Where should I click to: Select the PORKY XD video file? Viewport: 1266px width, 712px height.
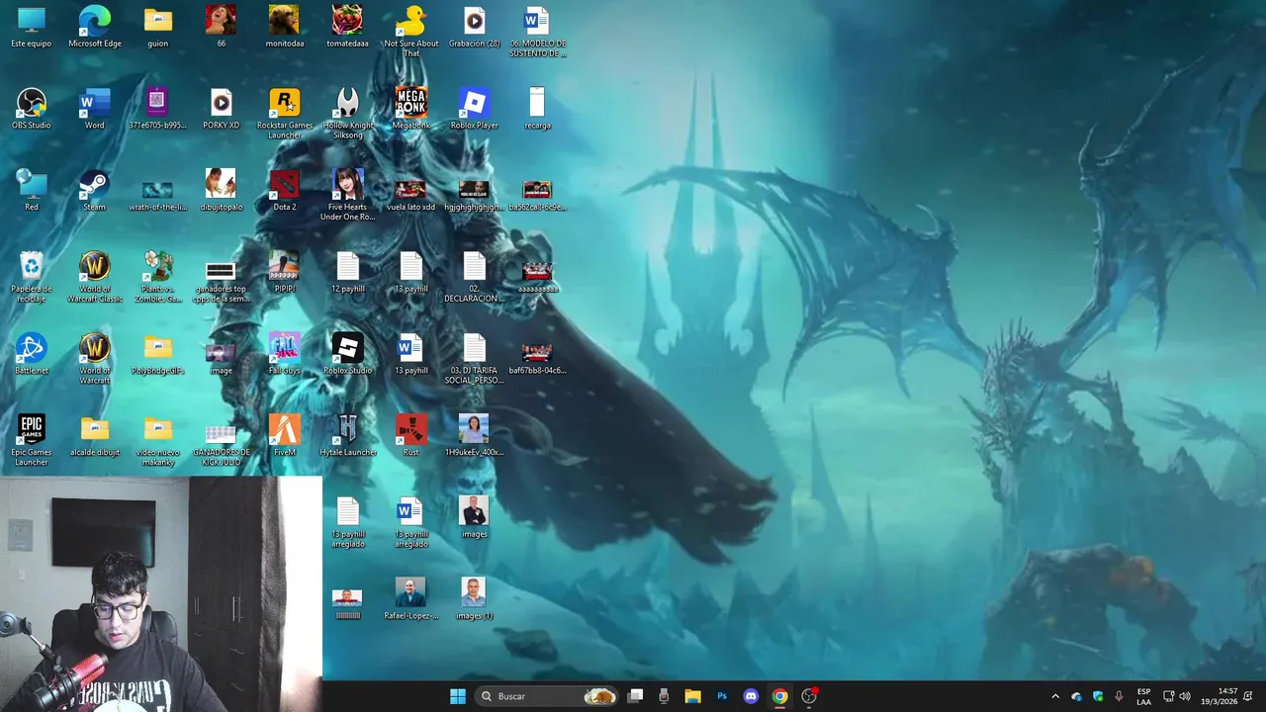[221, 109]
